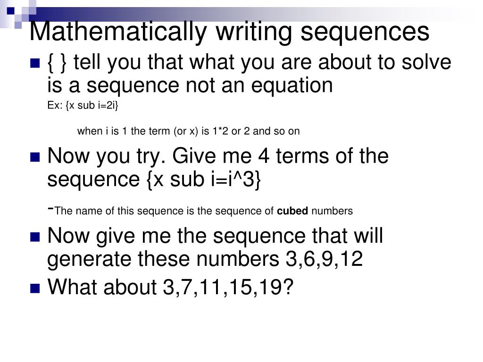Click the bullet before 'Now you try'
This screenshot has height=362, width=483.
coord(35,157)
